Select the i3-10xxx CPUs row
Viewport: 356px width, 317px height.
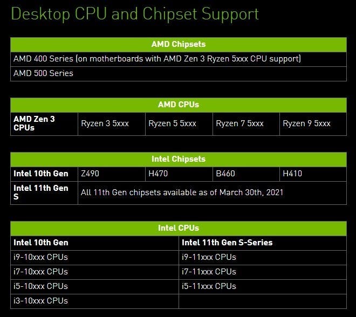tap(95, 301)
